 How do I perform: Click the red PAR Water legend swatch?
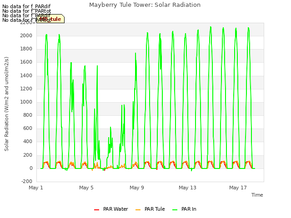point(96,210)
